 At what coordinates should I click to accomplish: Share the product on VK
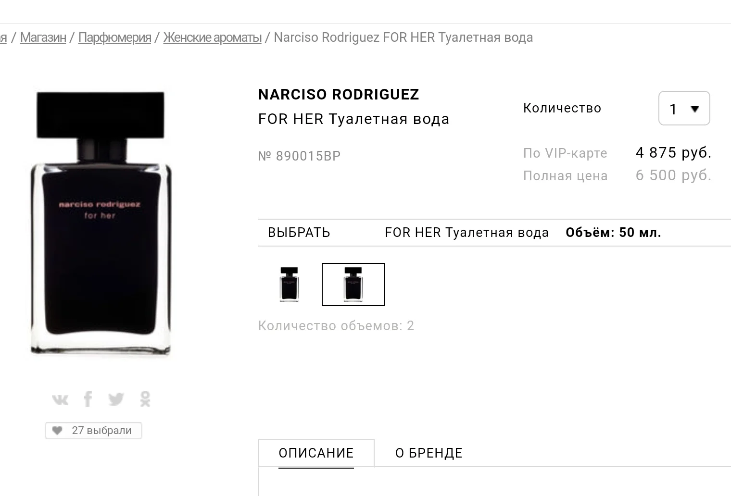60,399
